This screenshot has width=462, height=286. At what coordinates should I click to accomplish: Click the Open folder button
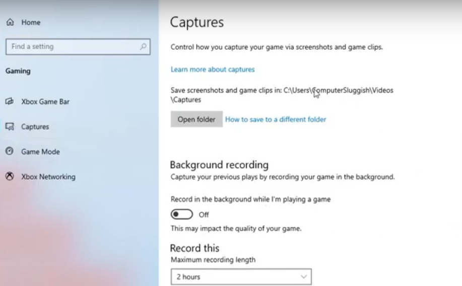[196, 119]
